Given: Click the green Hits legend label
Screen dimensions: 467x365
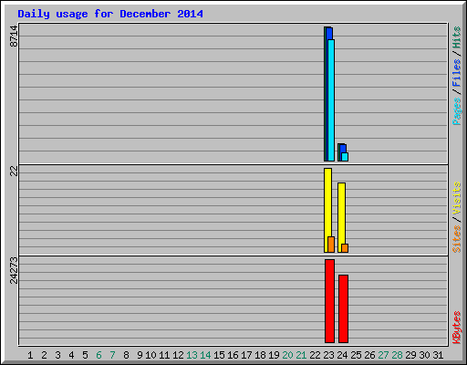Looking at the screenshot, I should (456, 37).
